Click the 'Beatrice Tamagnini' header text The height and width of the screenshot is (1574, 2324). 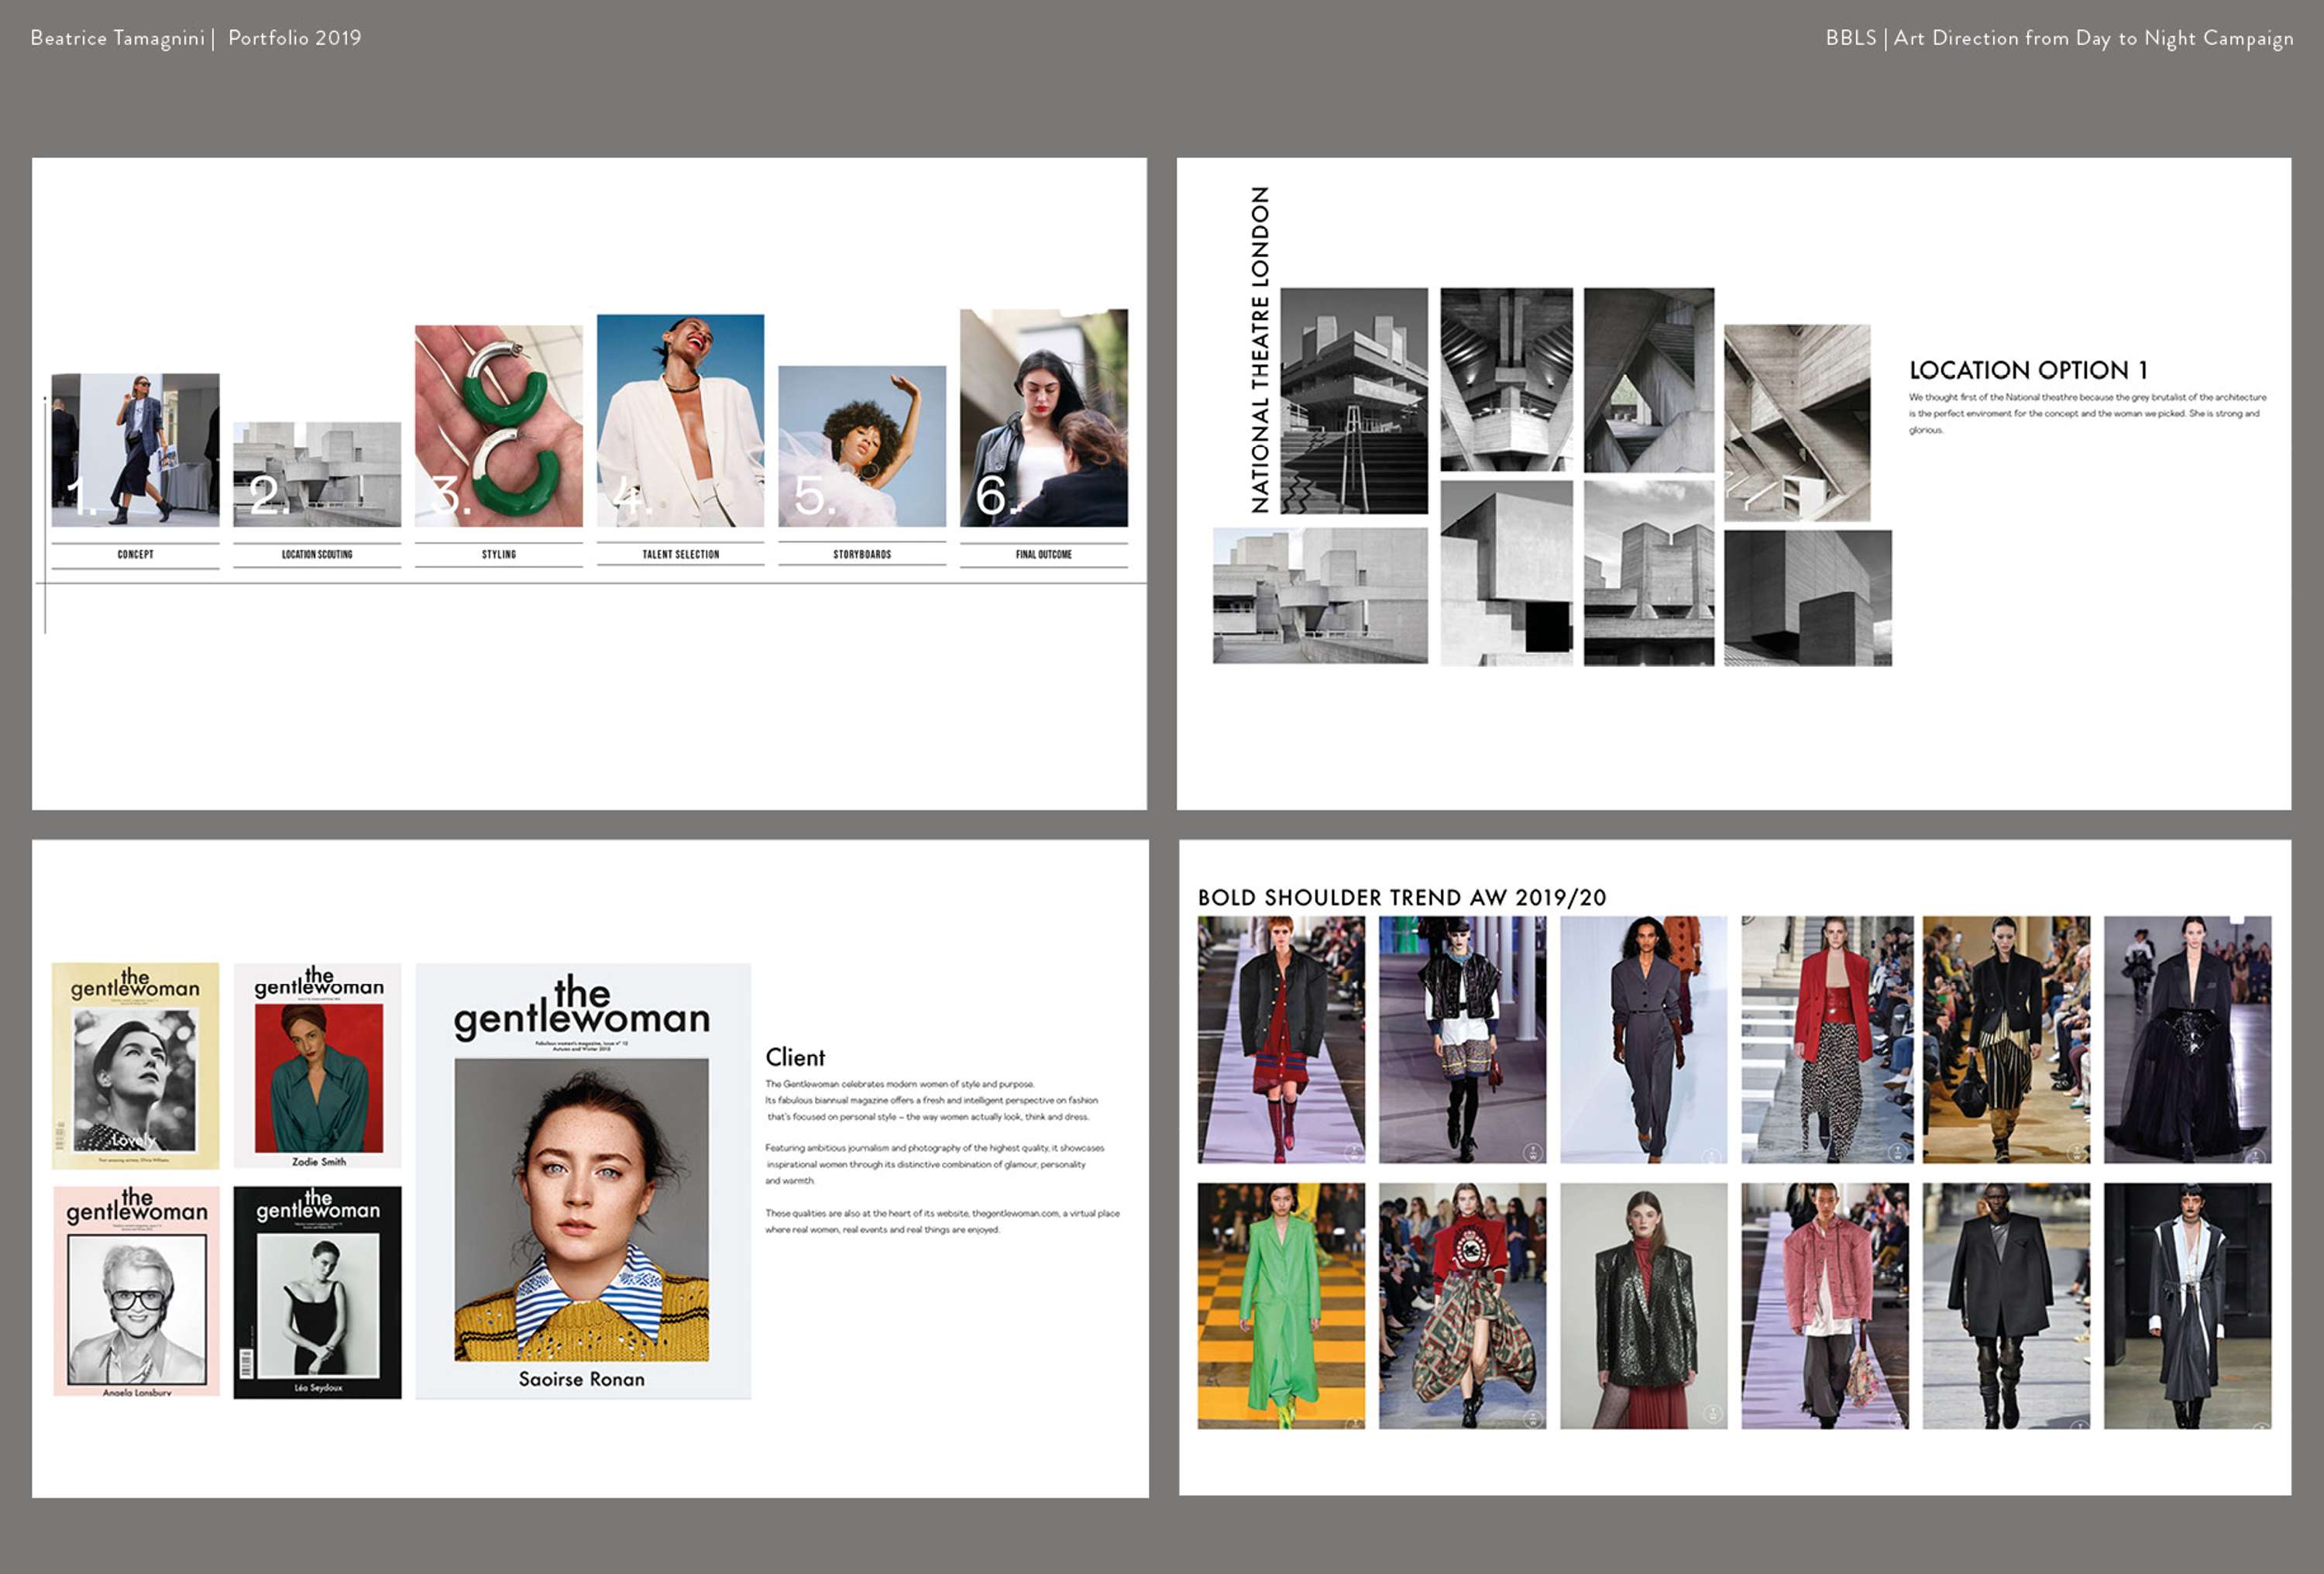(117, 38)
